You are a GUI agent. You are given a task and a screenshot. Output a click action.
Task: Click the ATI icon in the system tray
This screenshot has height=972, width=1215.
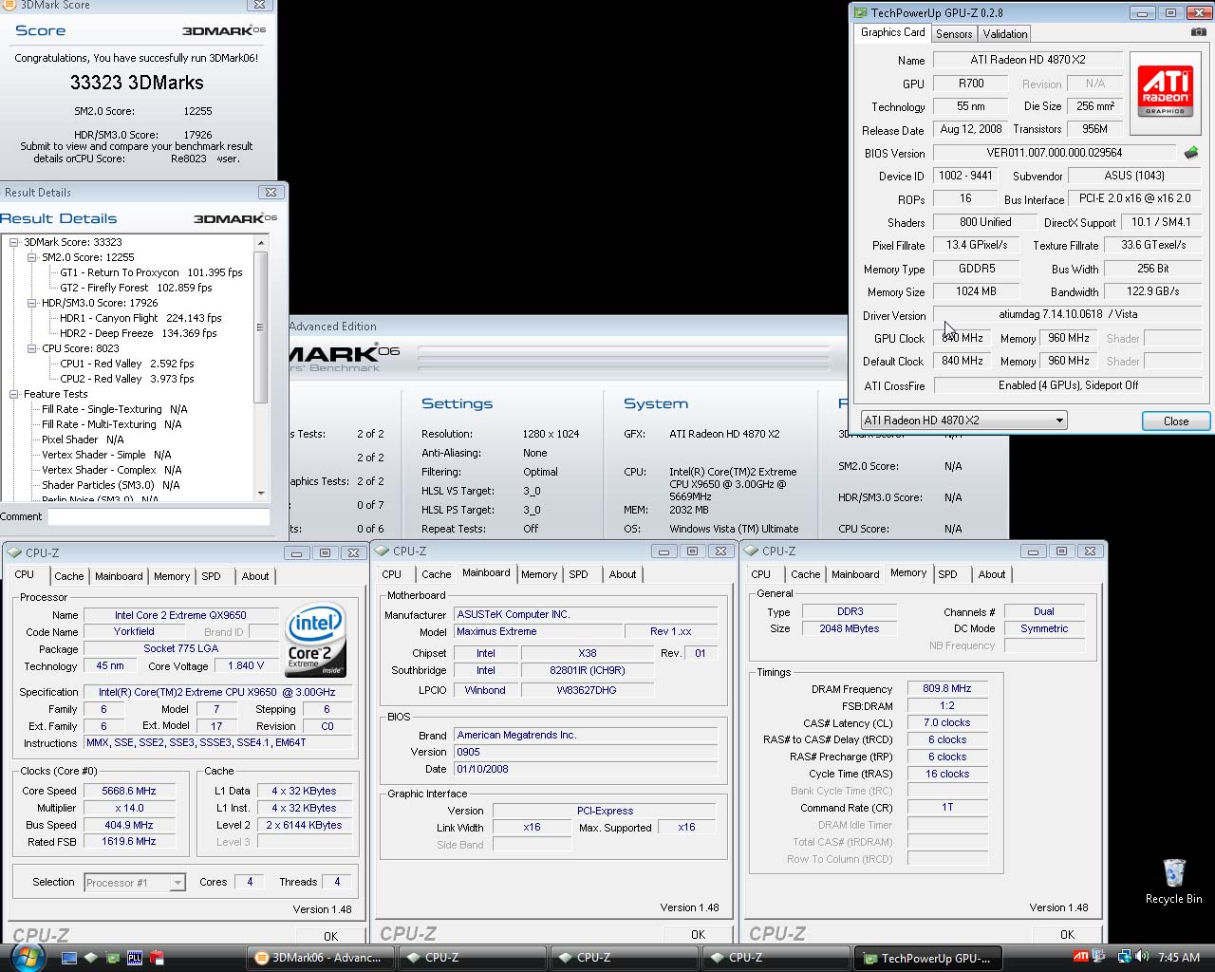click(1080, 957)
